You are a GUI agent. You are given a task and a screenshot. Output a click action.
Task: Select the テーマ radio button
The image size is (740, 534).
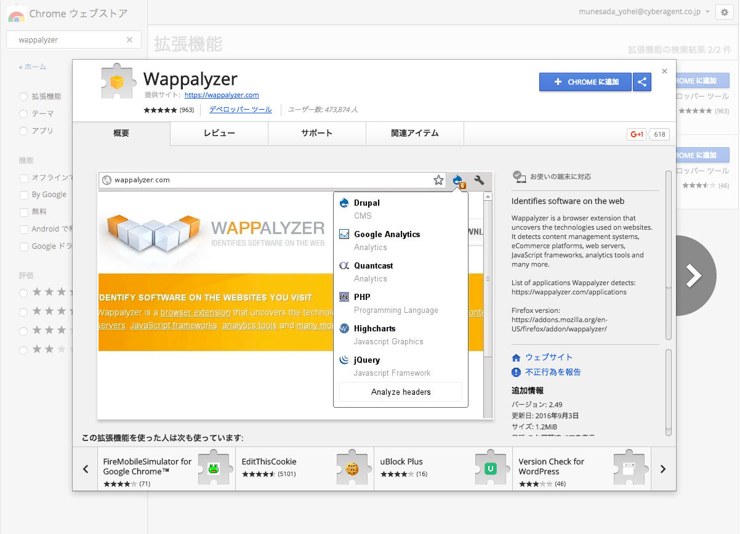pos(23,114)
